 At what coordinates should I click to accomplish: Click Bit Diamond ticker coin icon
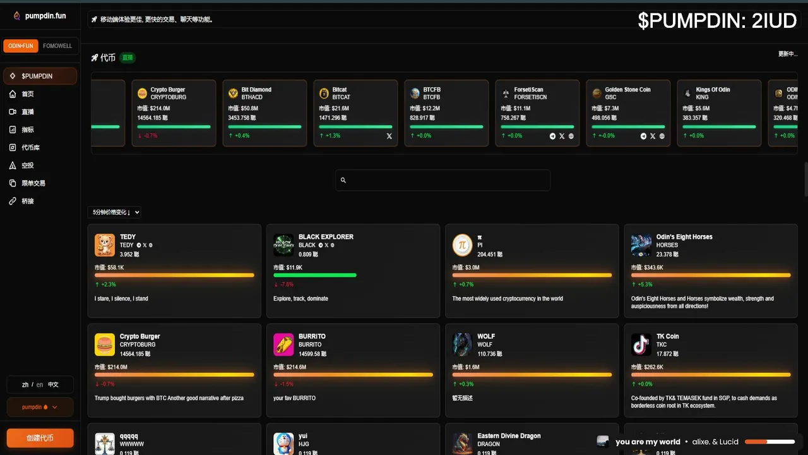pos(233,94)
